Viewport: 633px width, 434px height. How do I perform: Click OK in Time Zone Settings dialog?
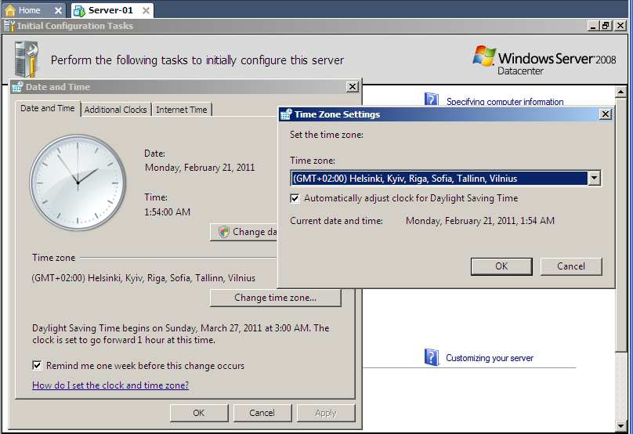tap(501, 266)
